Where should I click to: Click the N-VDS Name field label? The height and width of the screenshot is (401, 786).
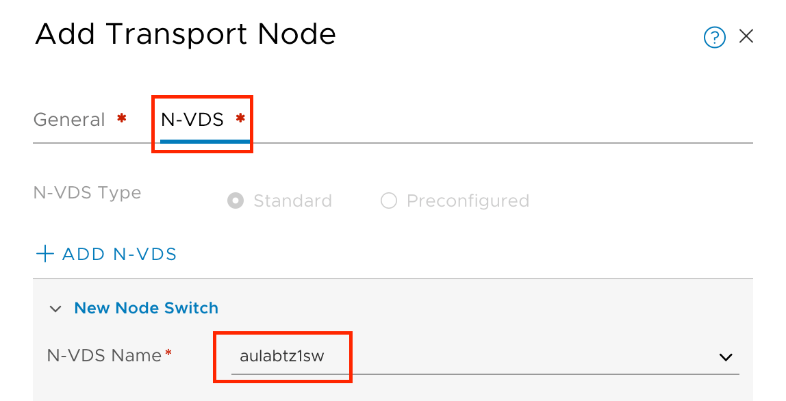coord(104,355)
